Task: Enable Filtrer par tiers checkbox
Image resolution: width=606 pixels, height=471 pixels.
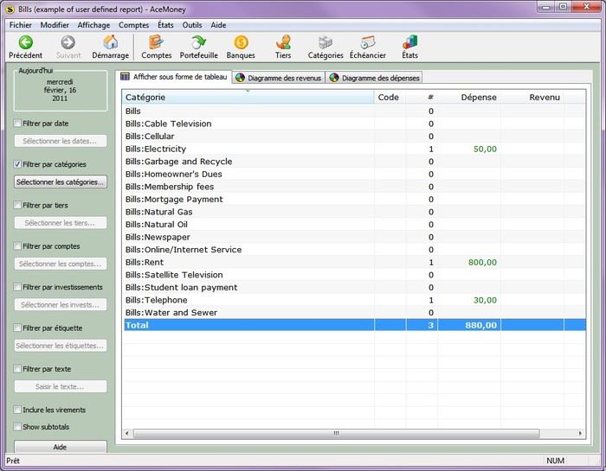Action: coord(17,205)
